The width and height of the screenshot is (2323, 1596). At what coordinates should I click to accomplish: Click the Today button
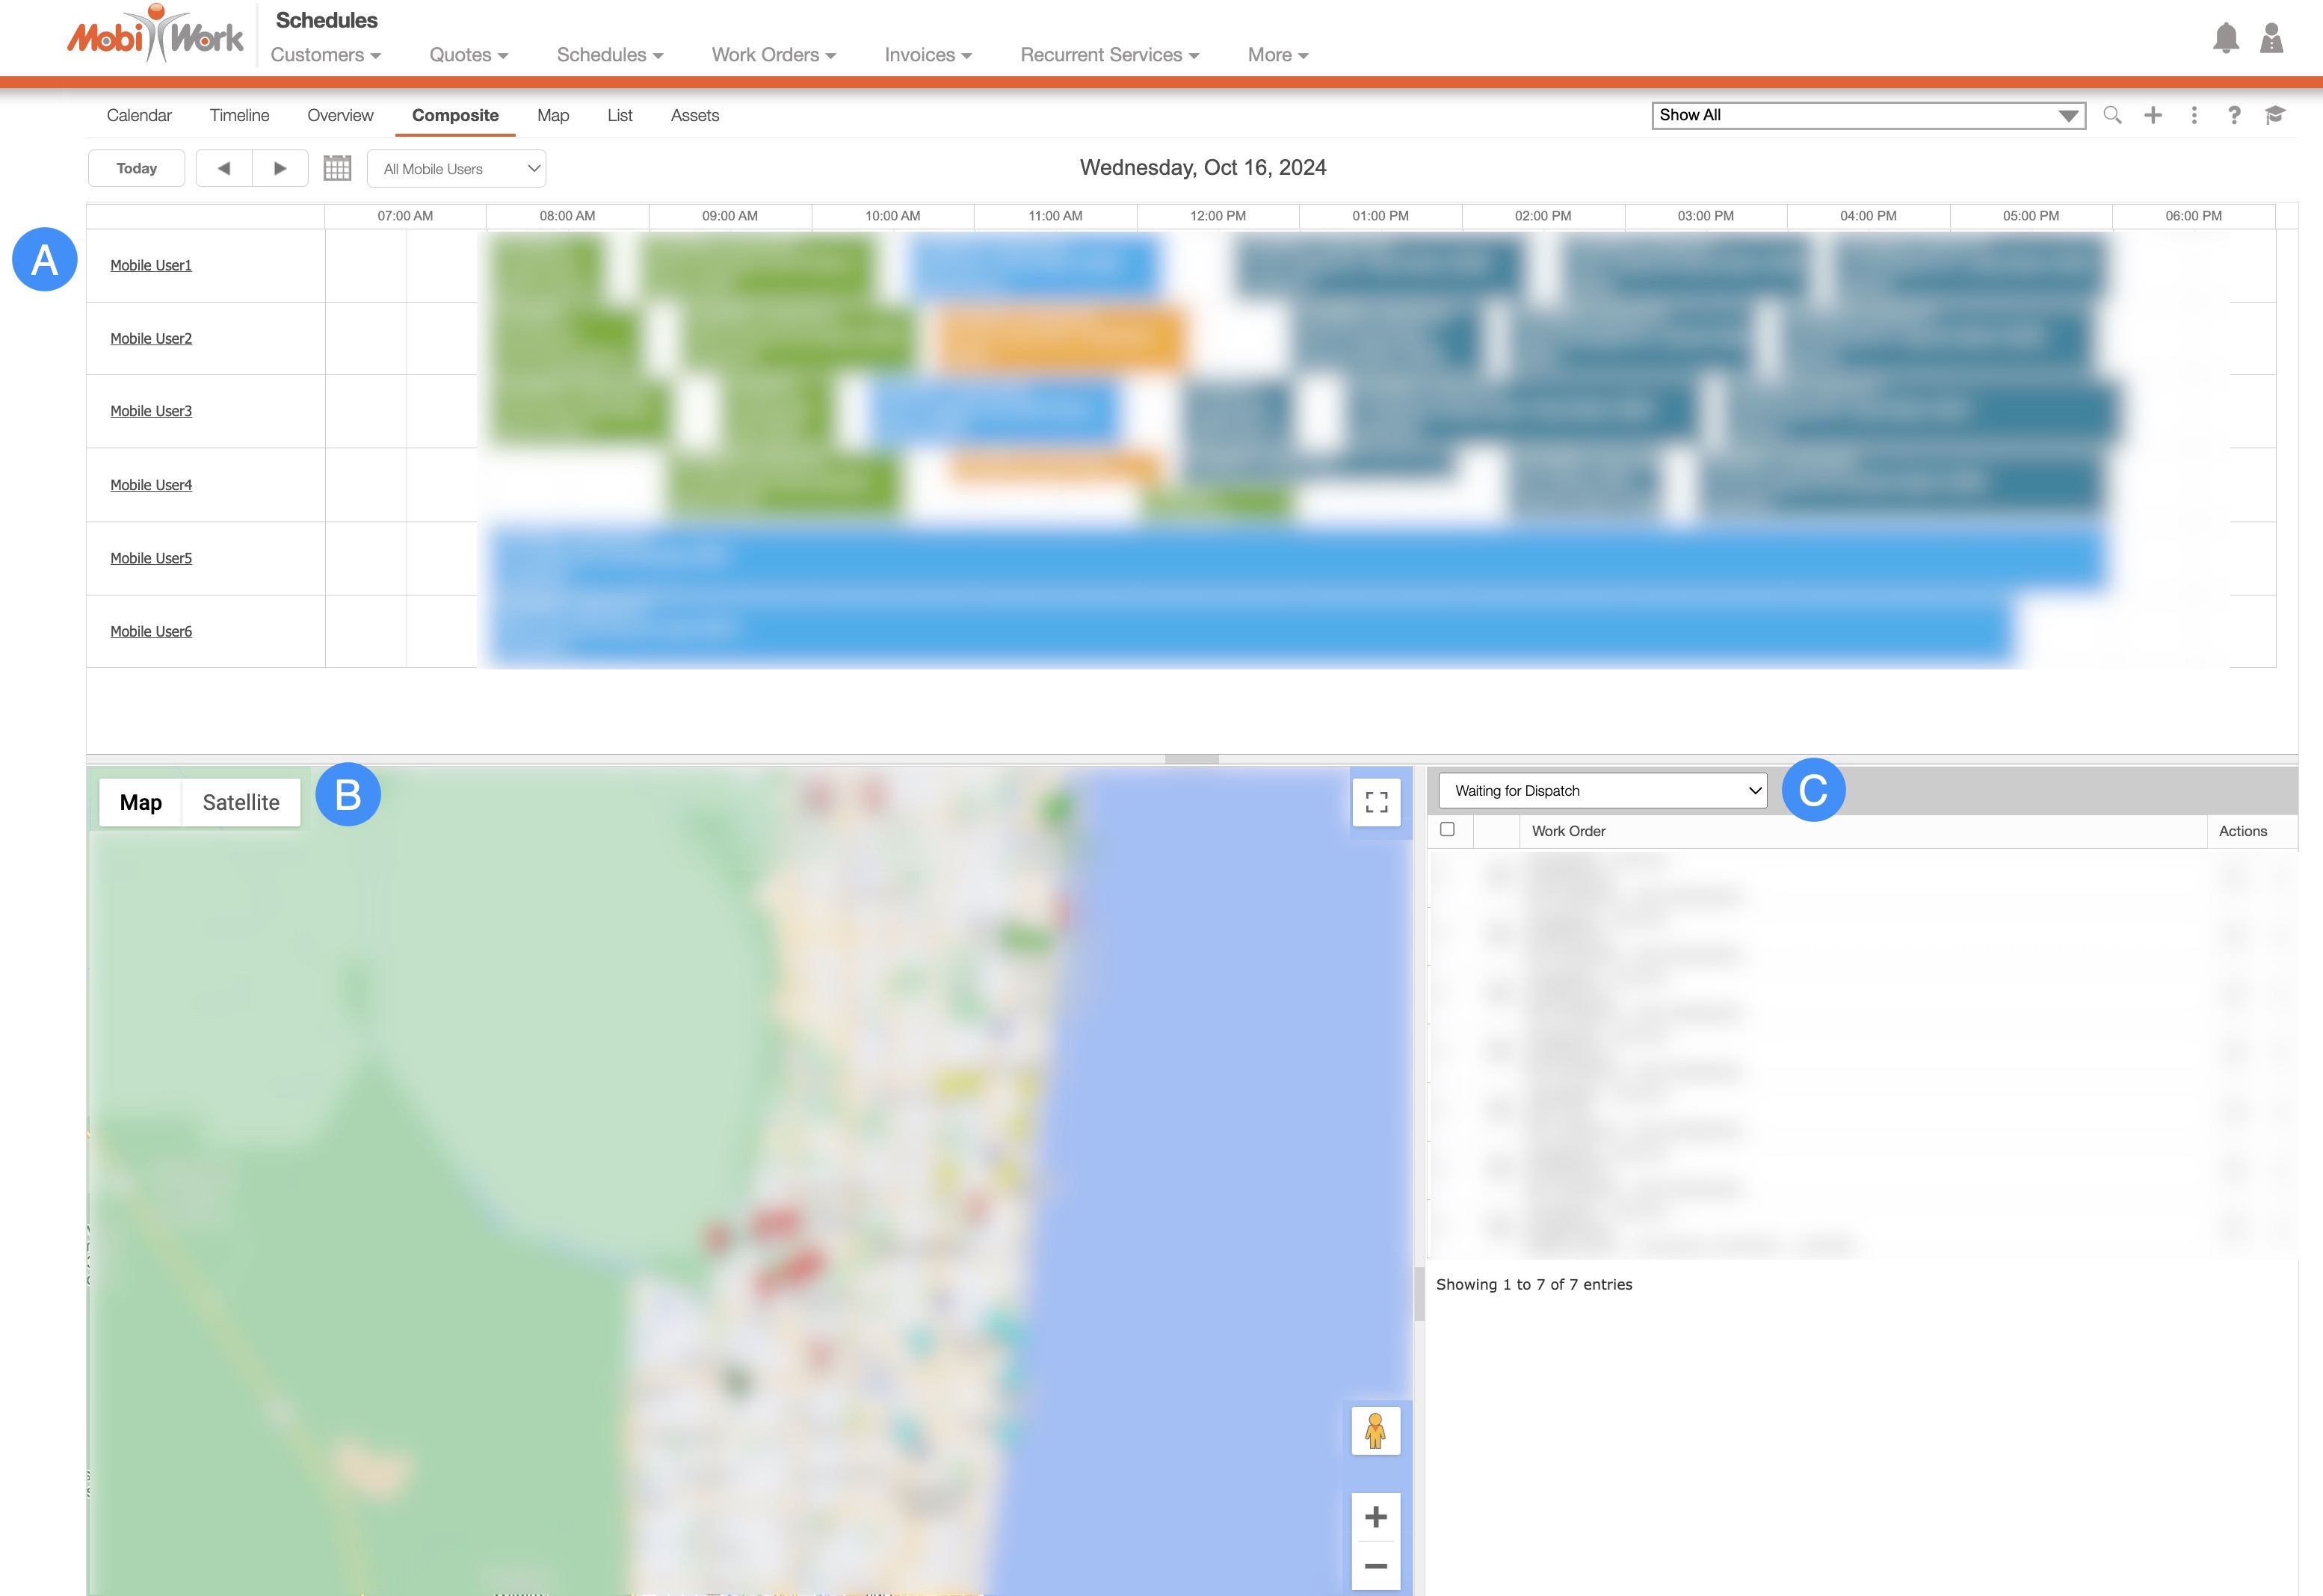click(x=136, y=168)
